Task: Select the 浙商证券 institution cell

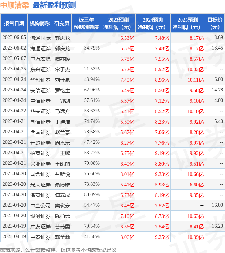Action: (40, 195)
